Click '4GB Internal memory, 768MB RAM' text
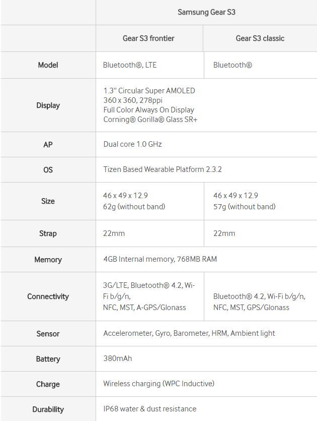Image resolution: width=317 pixels, height=421 pixels. pyautogui.click(x=160, y=259)
